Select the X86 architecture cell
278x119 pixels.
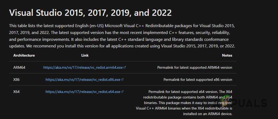click(x=16, y=80)
